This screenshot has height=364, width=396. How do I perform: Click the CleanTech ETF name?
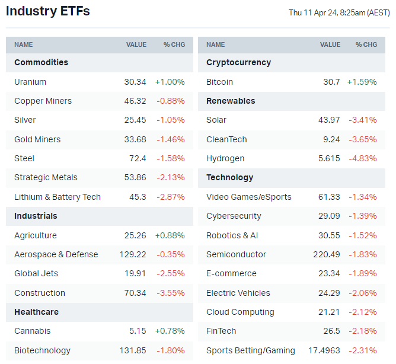[226, 139]
